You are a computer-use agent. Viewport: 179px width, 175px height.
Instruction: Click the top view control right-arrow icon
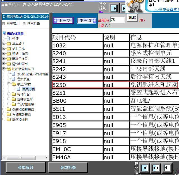114,8
